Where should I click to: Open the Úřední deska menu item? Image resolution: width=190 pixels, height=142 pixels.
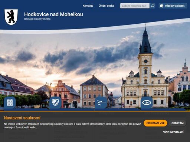(x=106, y=6)
